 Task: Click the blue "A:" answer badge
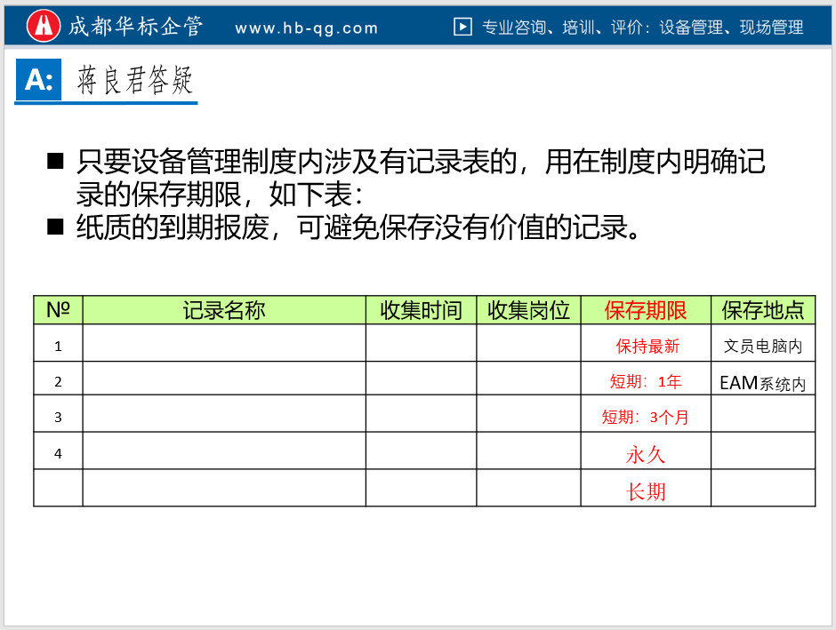[x=39, y=80]
